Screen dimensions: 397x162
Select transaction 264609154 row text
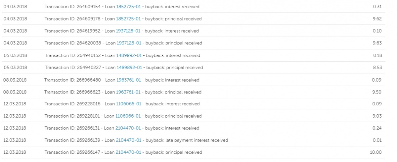tap(122, 7)
